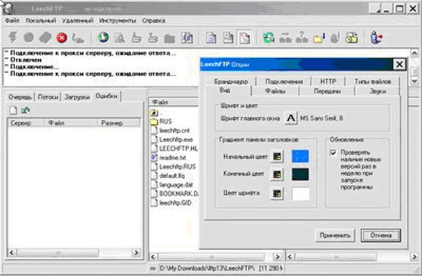Click the document with magnifier icon

click(120, 38)
